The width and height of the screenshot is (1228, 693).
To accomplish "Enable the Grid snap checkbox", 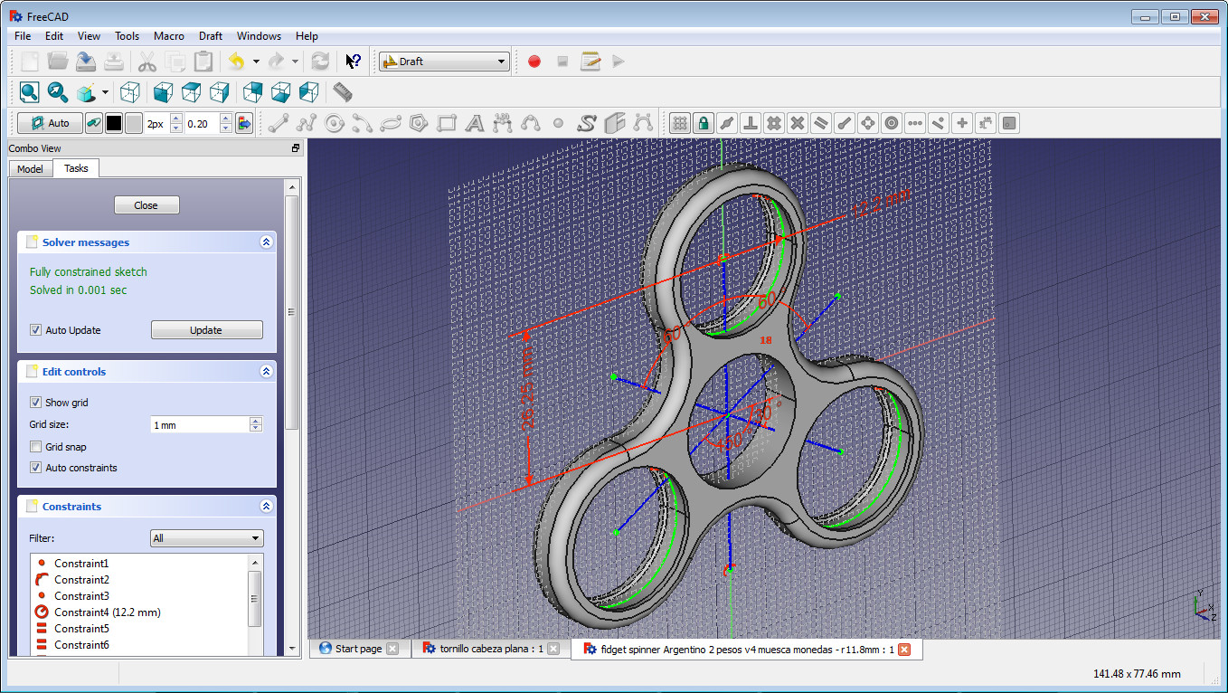I will [x=35, y=447].
